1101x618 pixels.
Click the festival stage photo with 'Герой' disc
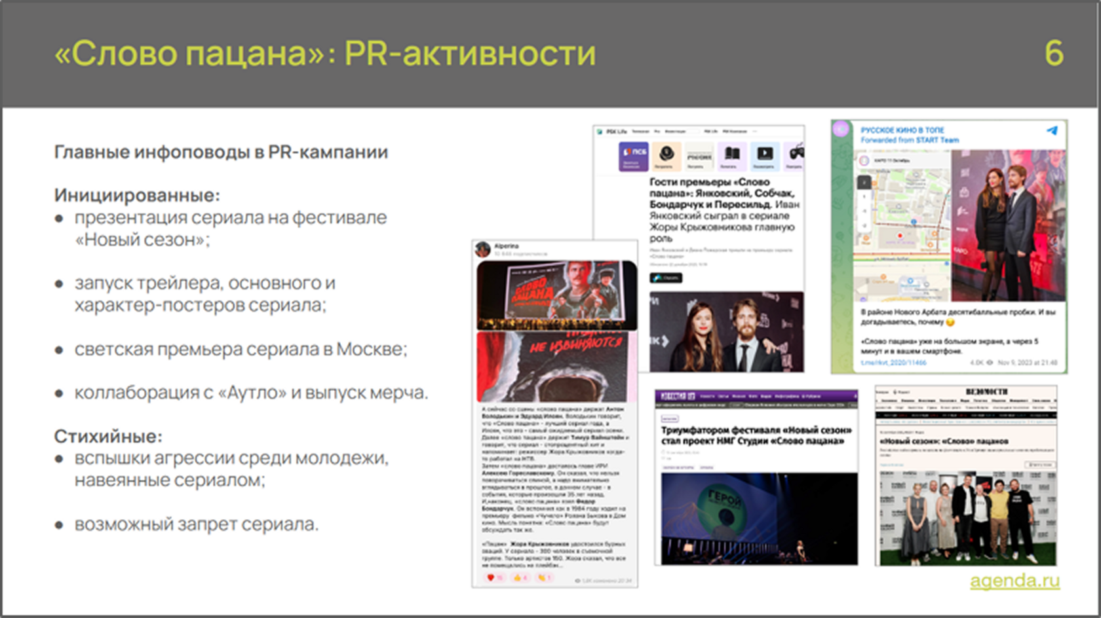(759, 518)
